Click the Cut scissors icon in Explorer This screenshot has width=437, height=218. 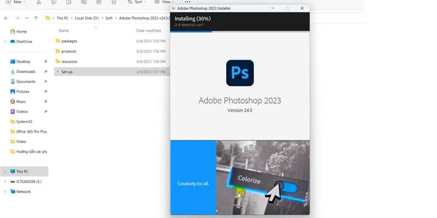(x=39, y=2)
